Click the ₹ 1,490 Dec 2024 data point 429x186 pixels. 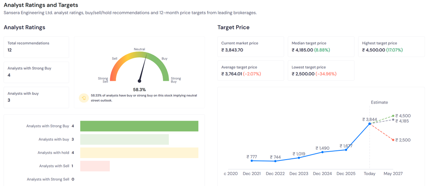(x=322, y=152)
